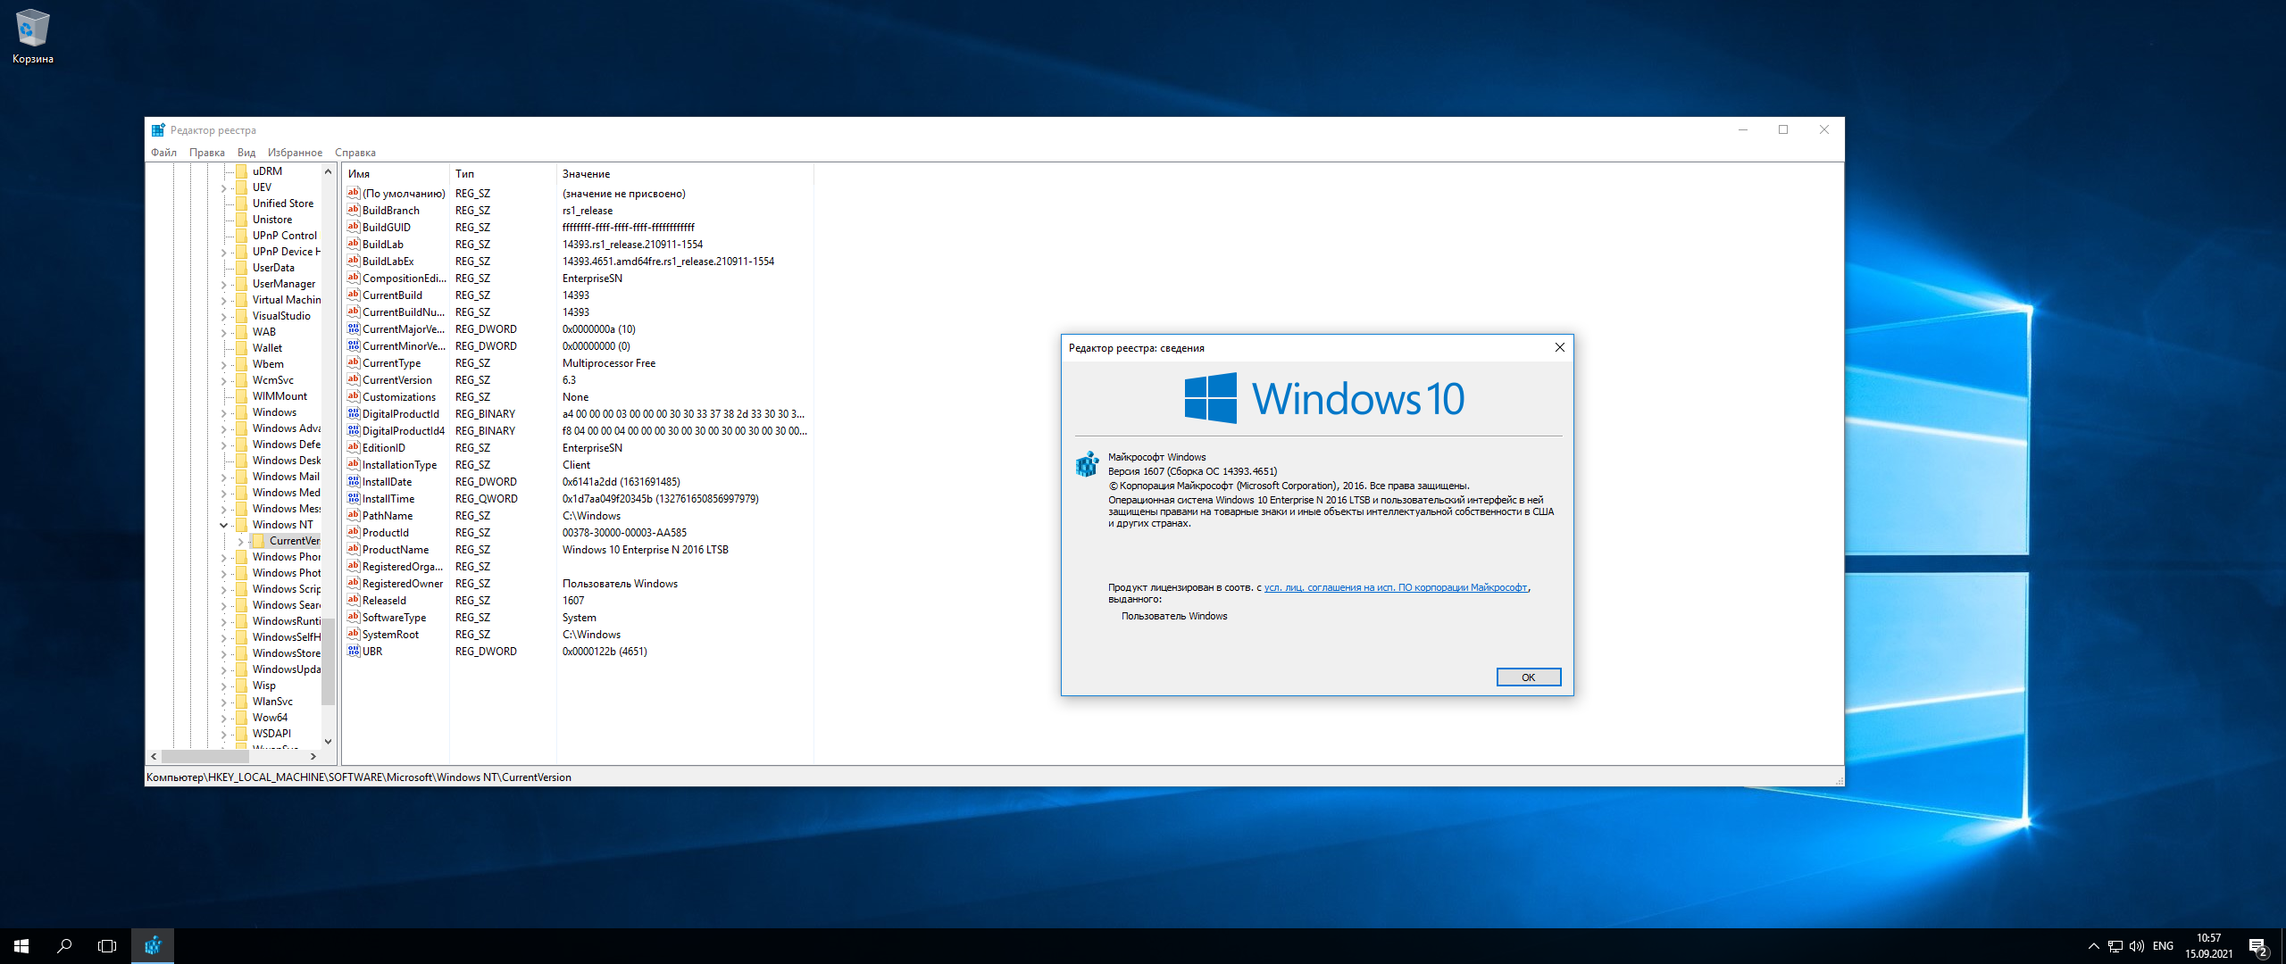
Task: Click the BuildGUID string value icon
Action: point(354,227)
